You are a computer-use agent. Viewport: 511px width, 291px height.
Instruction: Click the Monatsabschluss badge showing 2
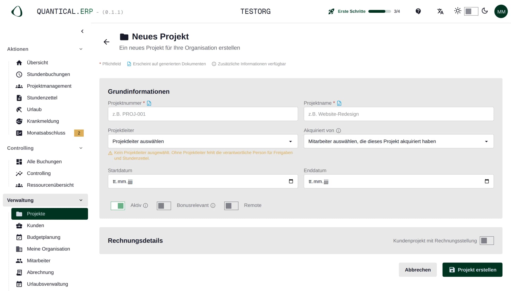click(79, 133)
